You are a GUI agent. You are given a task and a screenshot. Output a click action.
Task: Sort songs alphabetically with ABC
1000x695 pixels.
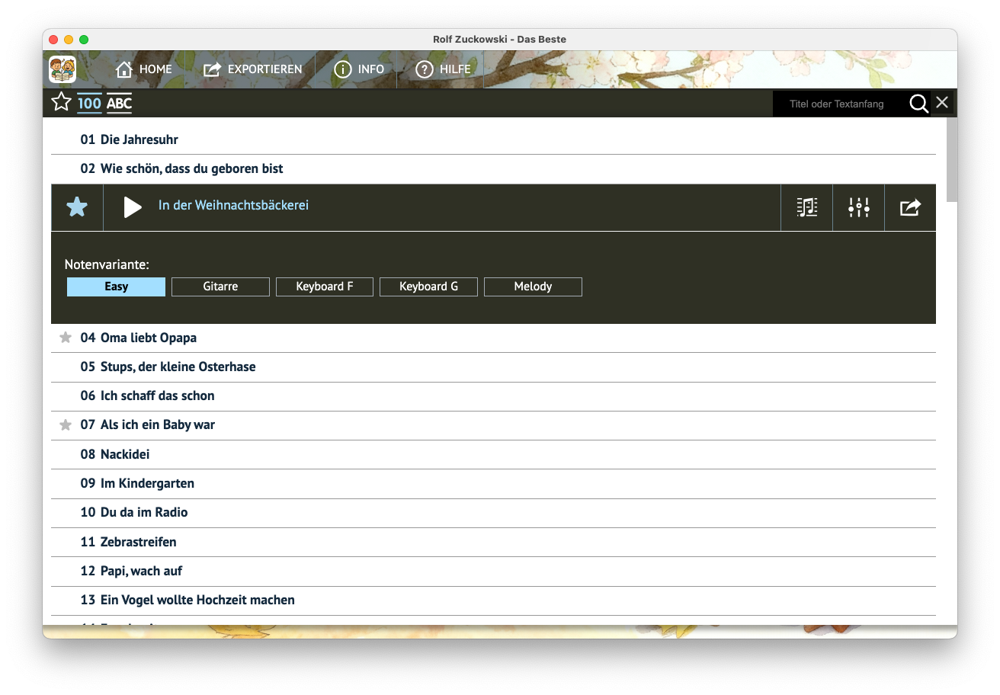tap(119, 104)
